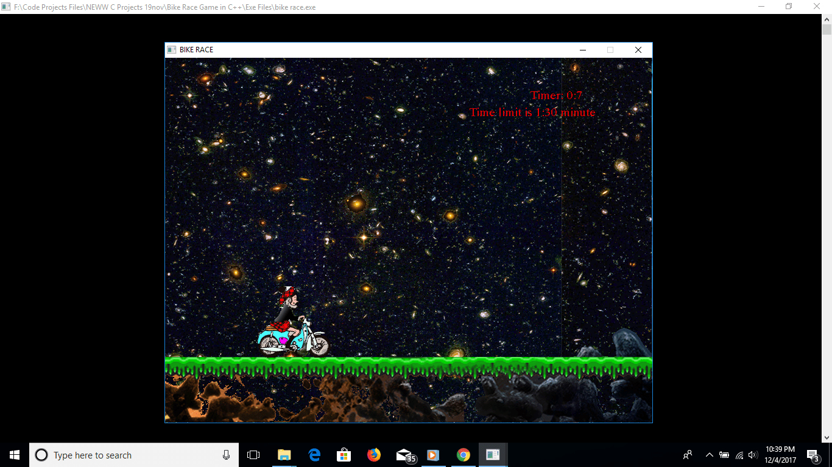Open the volume speaker tray icon

pyautogui.click(x=753, y=455)
